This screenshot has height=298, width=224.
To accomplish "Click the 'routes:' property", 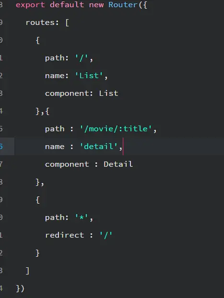I will [42, 23].
